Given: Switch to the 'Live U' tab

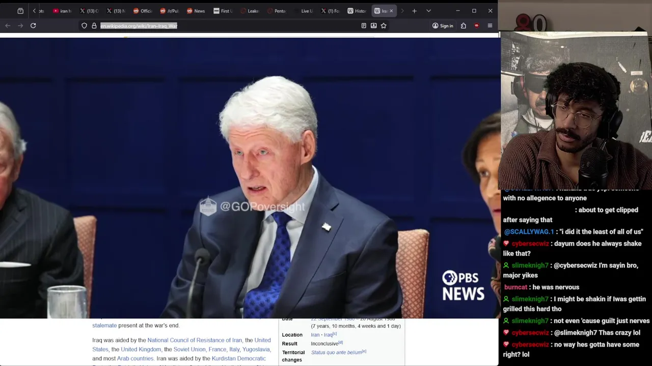Looking at the screenshot, I should click(303, 11).
